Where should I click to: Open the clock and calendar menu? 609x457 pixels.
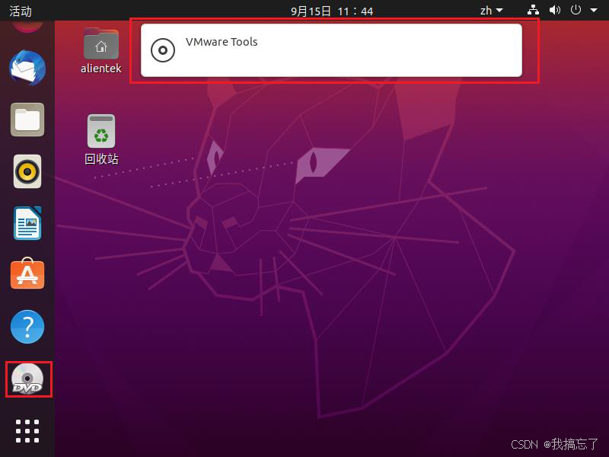tap(332, 11)
